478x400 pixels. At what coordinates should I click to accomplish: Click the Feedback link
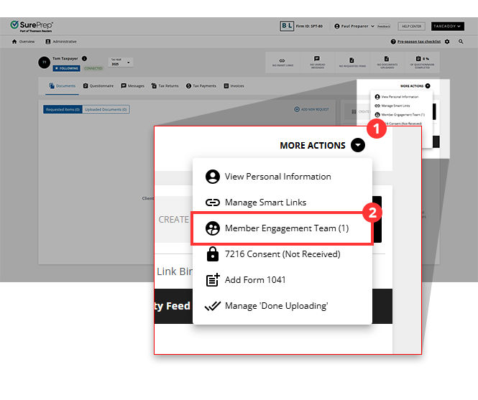point(384,26)
